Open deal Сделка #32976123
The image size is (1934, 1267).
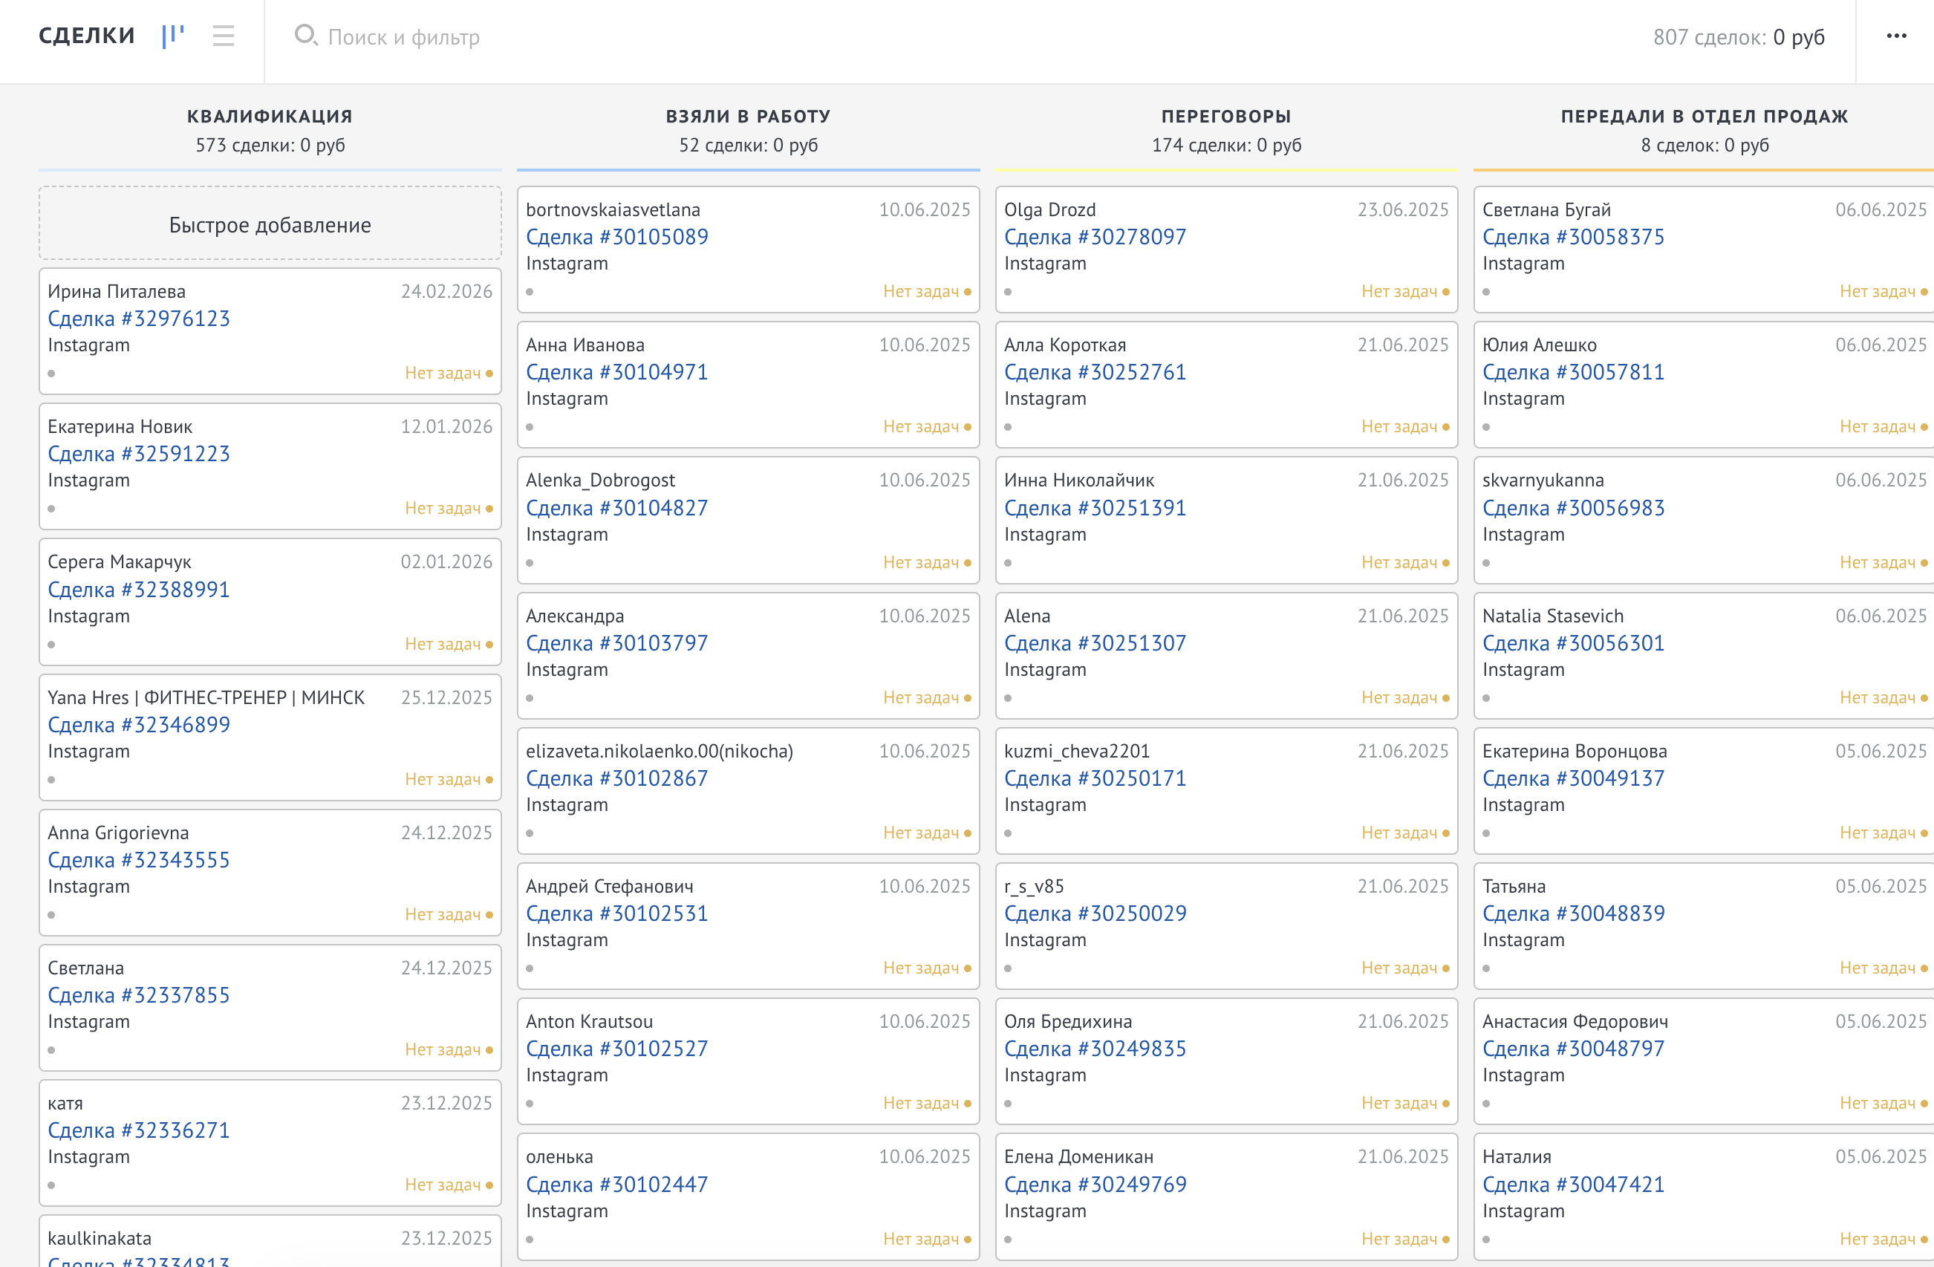139,319
